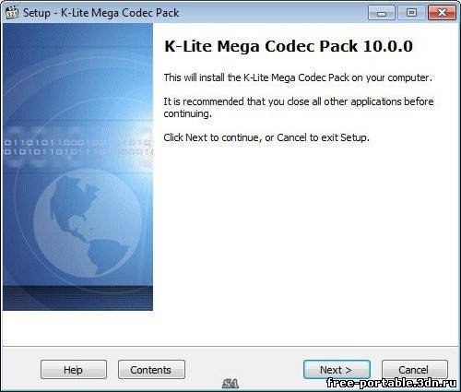This screenshot has height=392, width=461.
Task: Click the dark striped bar under the globe
Action: (x=77, y=298)
